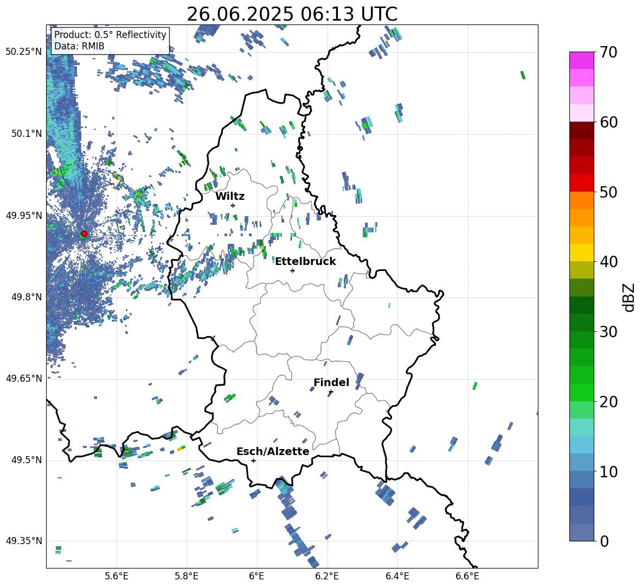Click the colorbar tick label 50
This screenshot has height=587, width=642.
[608, 192]
